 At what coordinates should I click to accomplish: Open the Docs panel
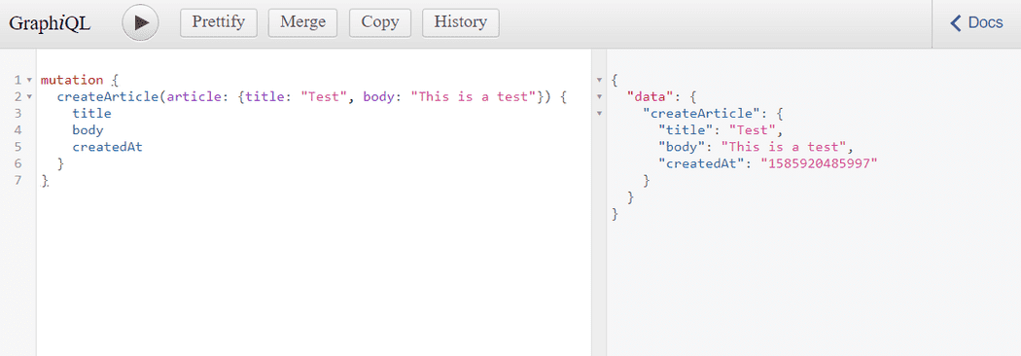click(x=976, y=23)
